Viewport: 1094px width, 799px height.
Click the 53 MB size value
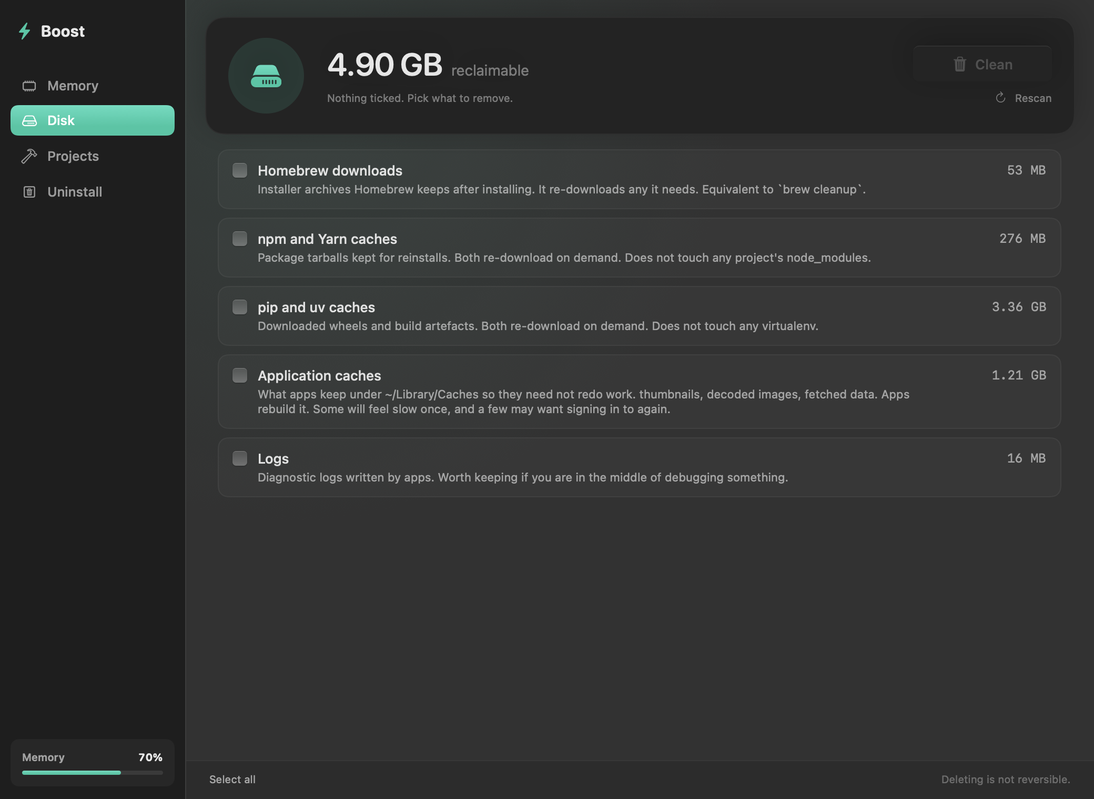point(1026,170)
